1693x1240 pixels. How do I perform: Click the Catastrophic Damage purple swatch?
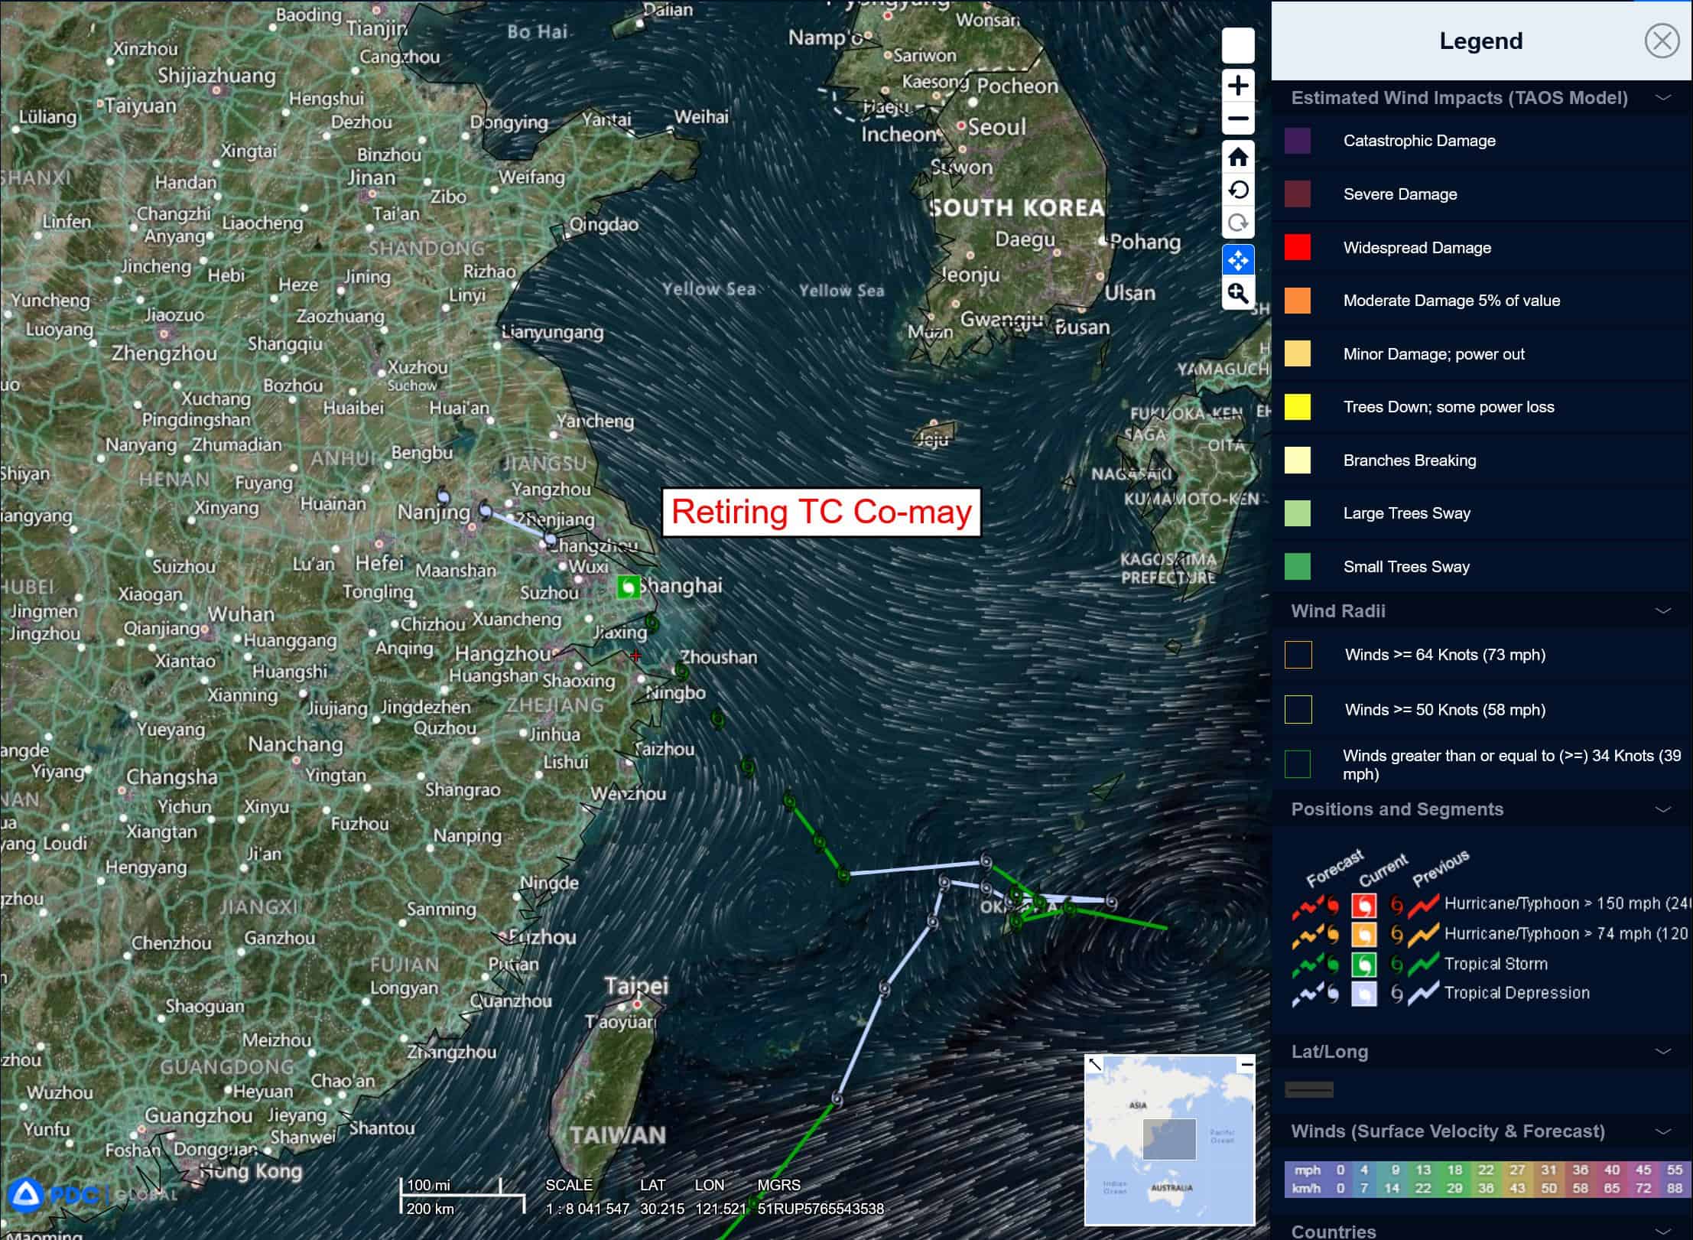click(1298, 141)
